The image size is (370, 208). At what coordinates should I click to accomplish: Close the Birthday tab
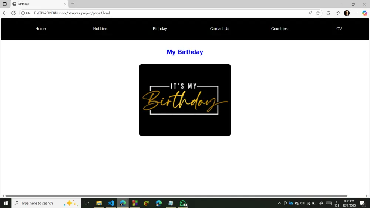tap(65, 4)
